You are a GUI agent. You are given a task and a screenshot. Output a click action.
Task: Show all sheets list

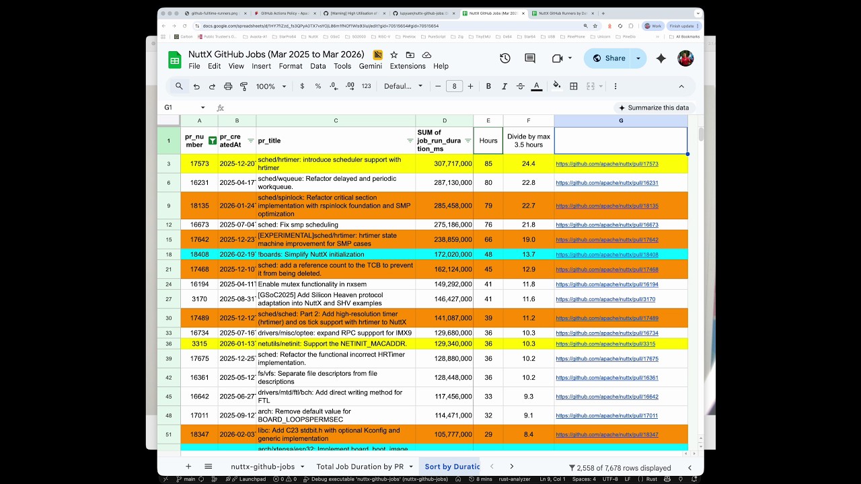[x=209, y=467]
